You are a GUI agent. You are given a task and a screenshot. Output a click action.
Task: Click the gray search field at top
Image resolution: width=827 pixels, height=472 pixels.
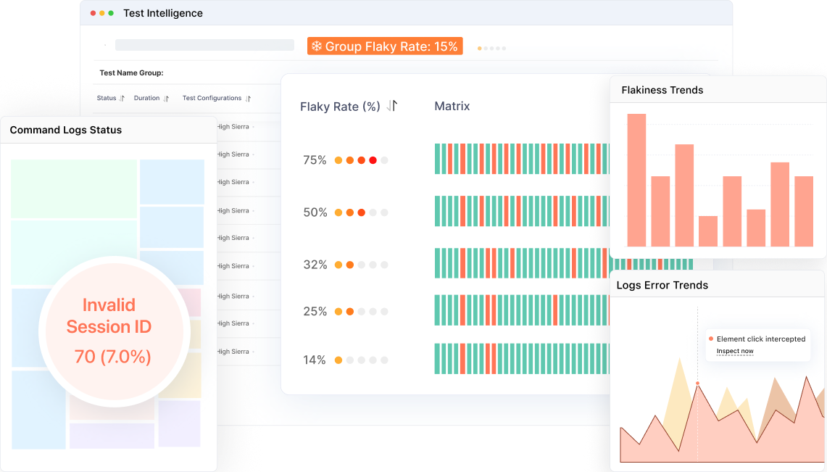(x=204, y=45)
